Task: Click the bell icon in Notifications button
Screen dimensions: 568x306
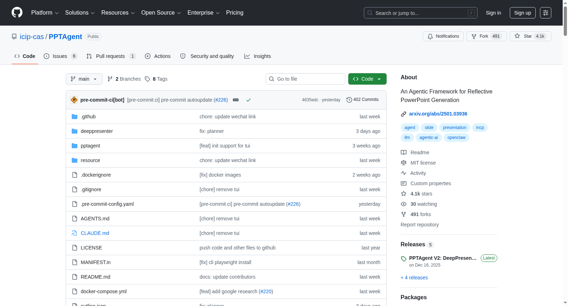Action: click(430, 36)
